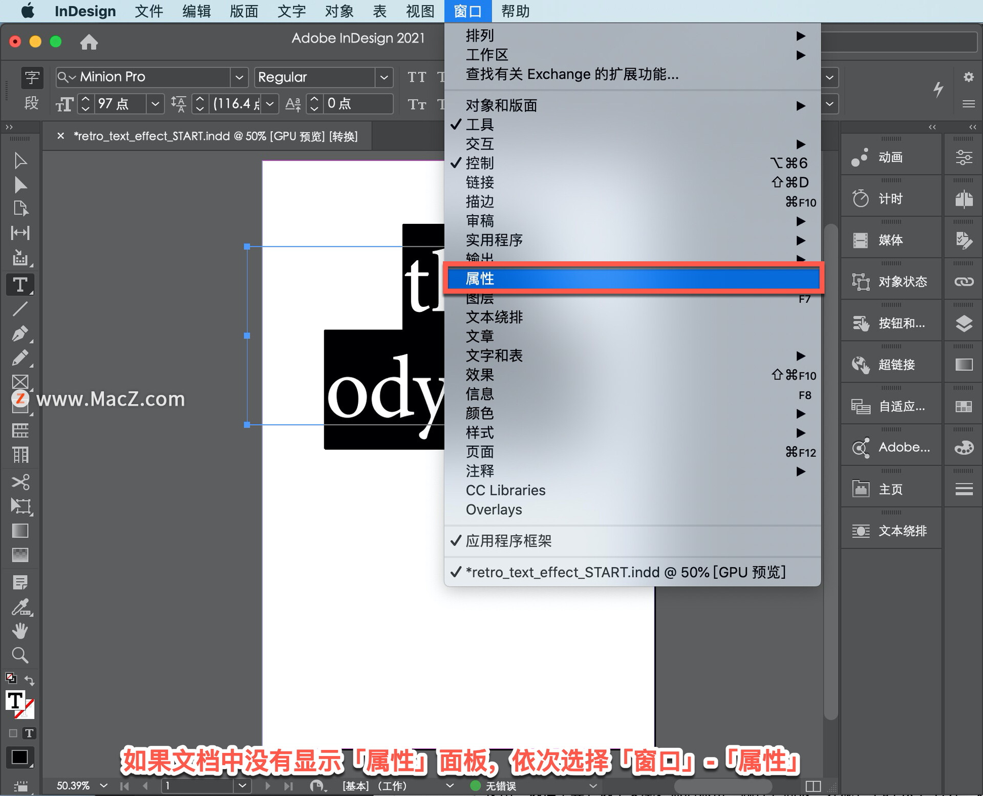This screenshot has width=983, height=796.
Task: Increase the baseline shift 0 点 stepper
Action: [314, 98]
